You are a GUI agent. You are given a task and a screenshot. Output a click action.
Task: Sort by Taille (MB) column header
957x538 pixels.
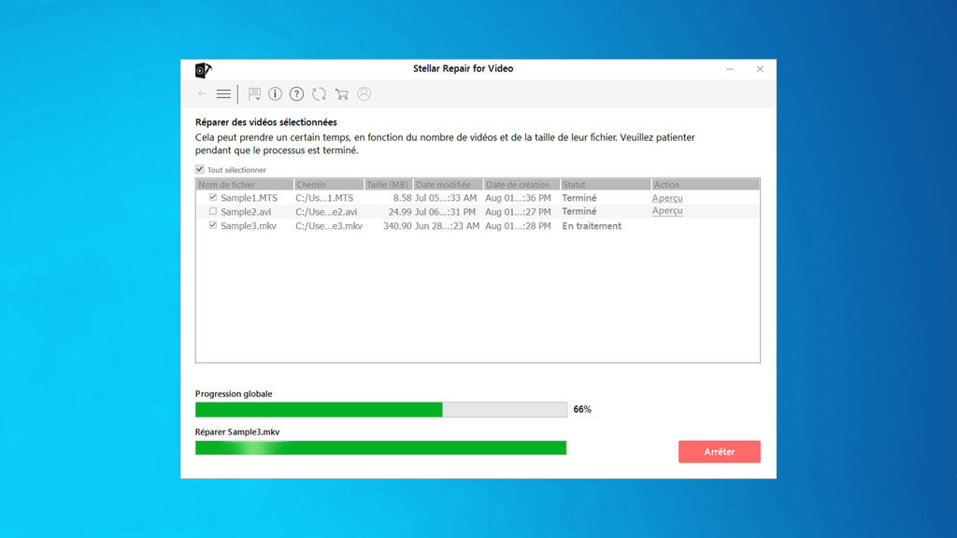tap(389, 184)
